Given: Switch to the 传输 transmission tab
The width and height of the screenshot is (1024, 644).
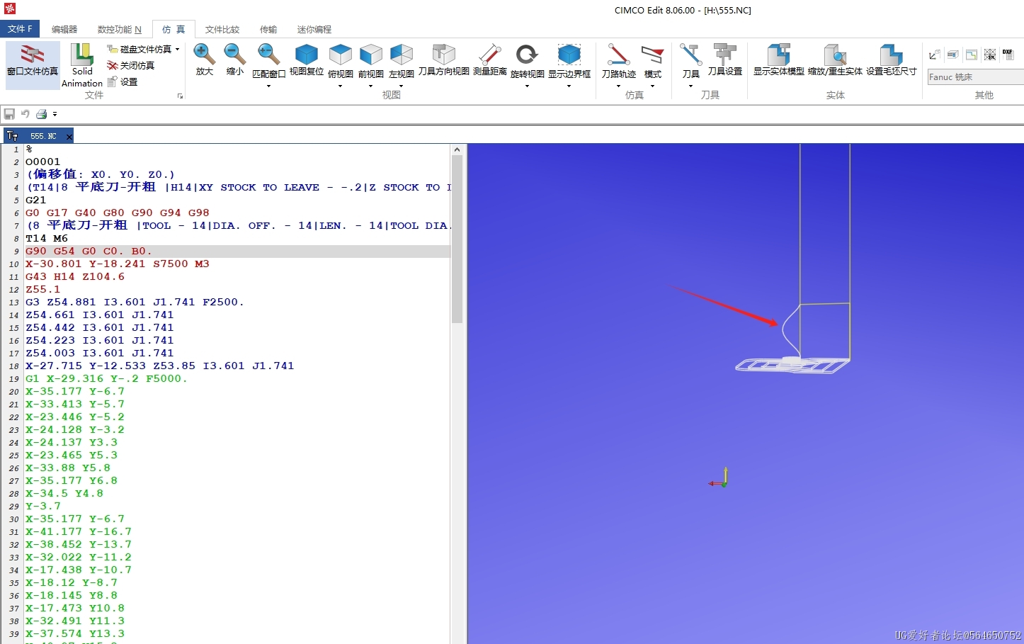Looking at the screenshot, I should (x=268, y=29).
